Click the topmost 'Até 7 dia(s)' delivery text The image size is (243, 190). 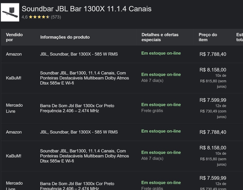pyautogui.click(x=152, y=80)
